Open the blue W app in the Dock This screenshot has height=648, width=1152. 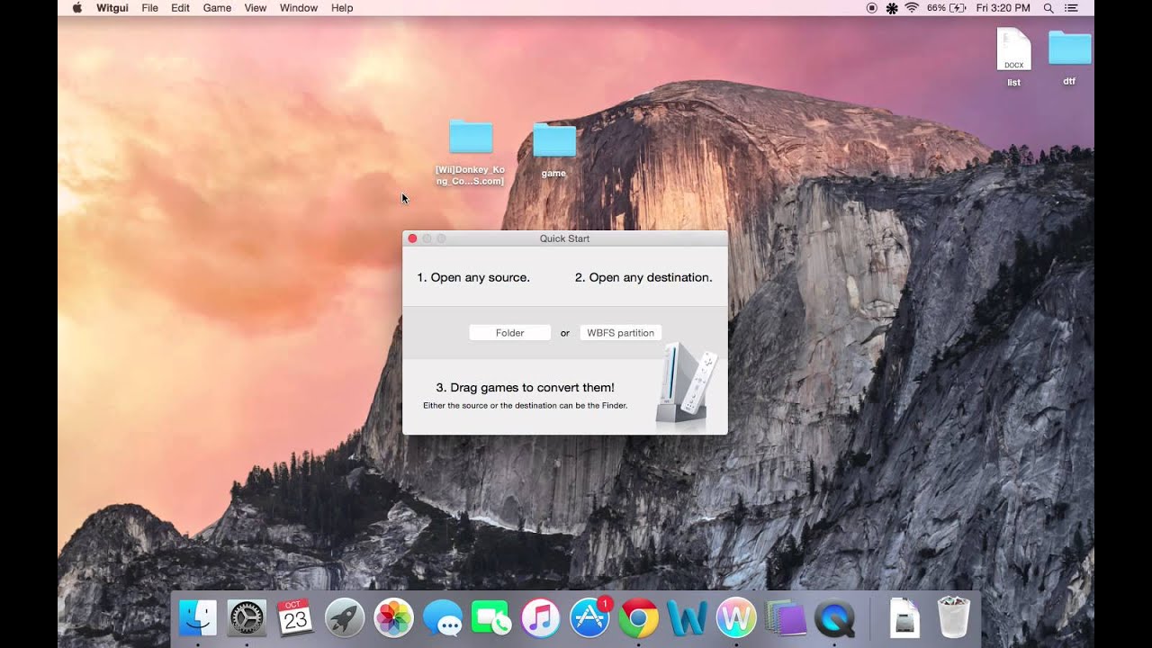point(687,618)
